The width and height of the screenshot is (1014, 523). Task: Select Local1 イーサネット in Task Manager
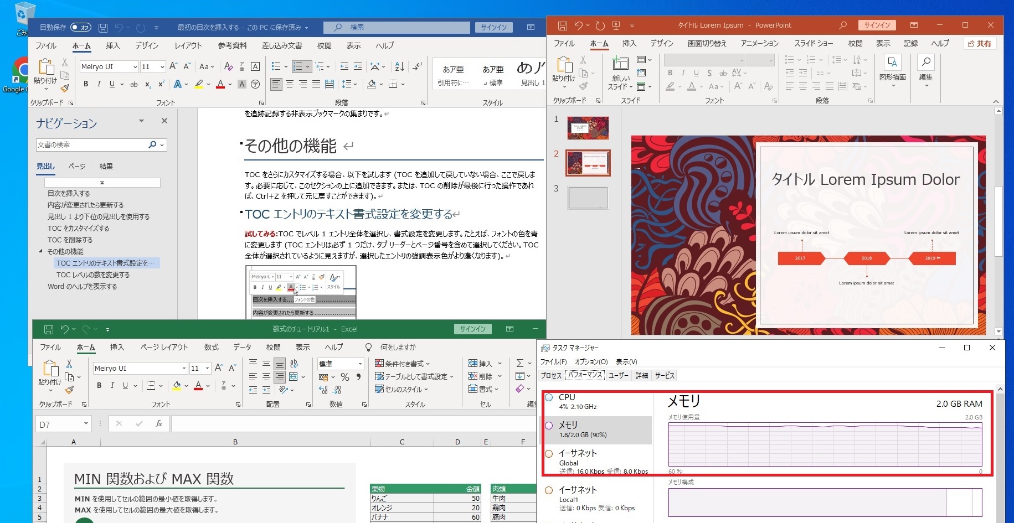[596, 498]
